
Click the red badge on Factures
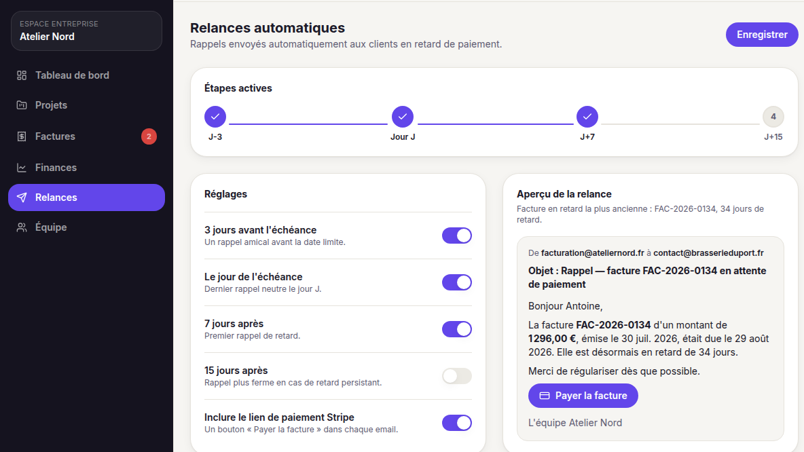point(149,136)
